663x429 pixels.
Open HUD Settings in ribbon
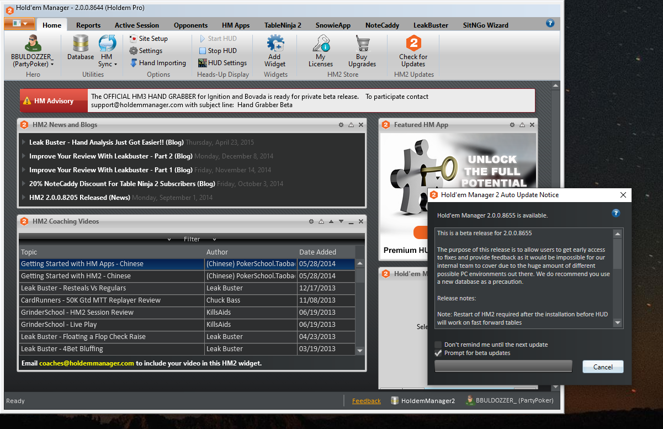(x=222, y=63)
